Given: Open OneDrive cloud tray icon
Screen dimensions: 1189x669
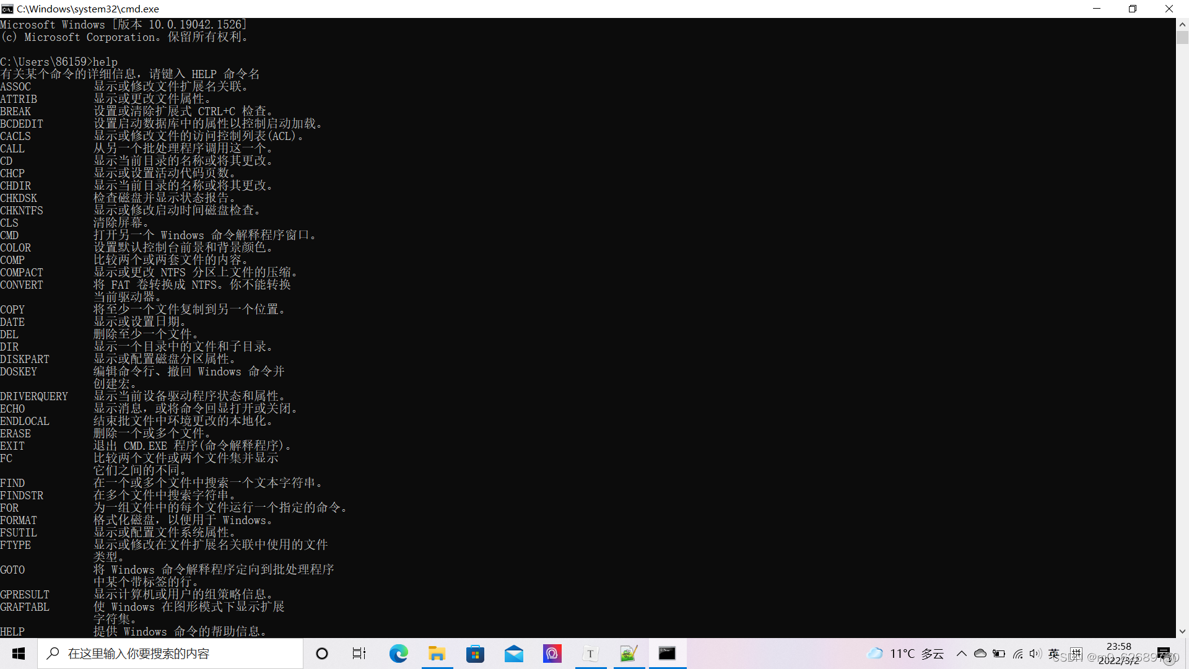Looking at the screenshot, I should tap(980, 654).
